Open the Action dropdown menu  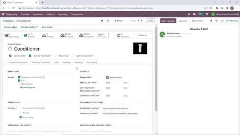(119, 21)
